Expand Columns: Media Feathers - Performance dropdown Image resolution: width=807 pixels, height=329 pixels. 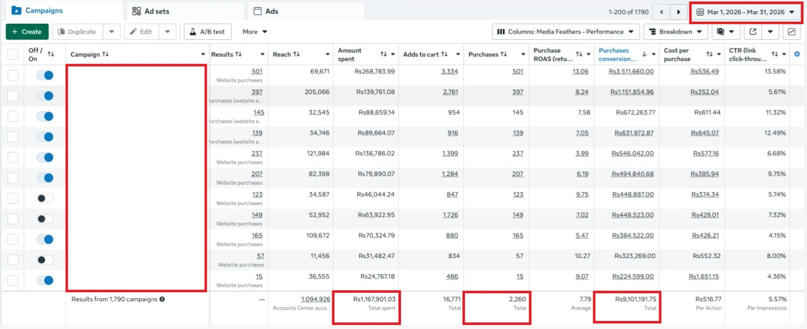click(565, 32)
